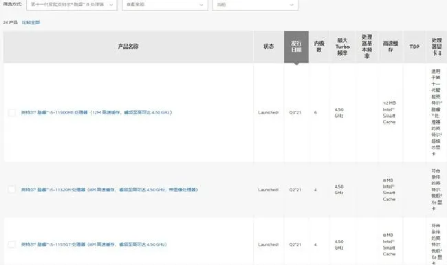This screenshot has height=265, width=447.
Task: Open the i5-11500HE processor product link
Action: tap(96, 112)
